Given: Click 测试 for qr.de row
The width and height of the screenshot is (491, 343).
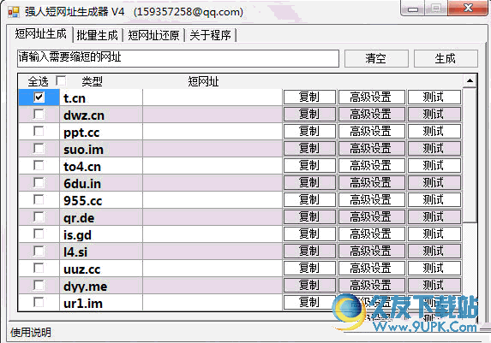Looking at the screenshot, I should pyautogui.click(x=434, y=216).
